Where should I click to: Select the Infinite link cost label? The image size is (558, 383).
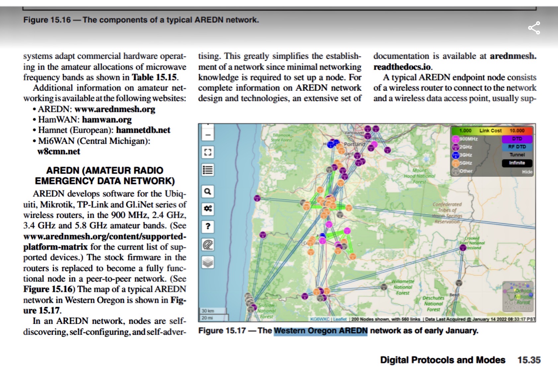click(517, 163)
